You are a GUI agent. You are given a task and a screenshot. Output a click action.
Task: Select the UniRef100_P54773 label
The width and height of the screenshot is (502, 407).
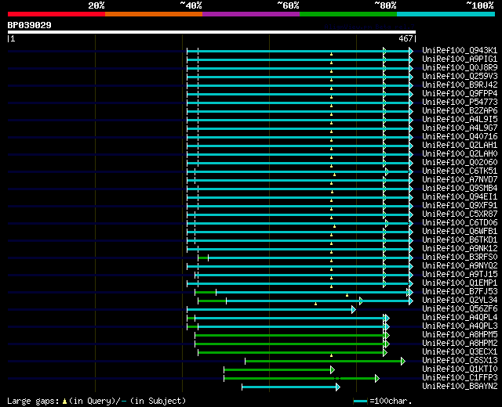click(x=460, y=103)
